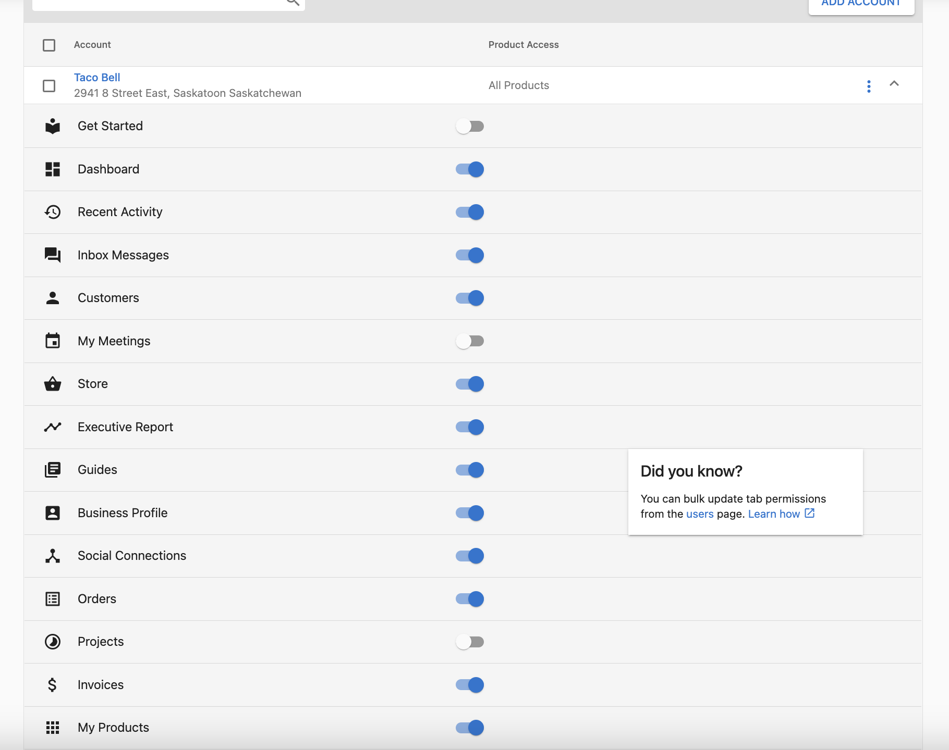Enable the Projects toggle
The height and width of the screenshot is (750, 949).
[x=470, y=642]
